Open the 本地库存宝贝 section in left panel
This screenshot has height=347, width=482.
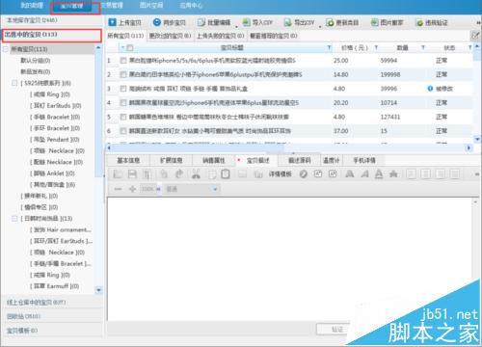(51, 20)
